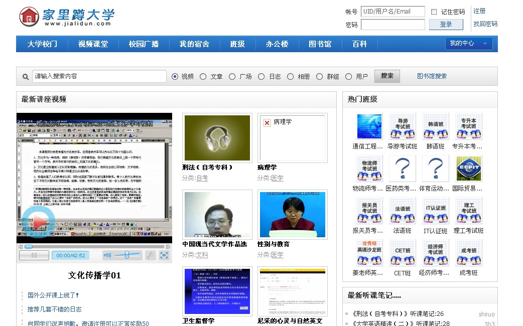Open the 韩语班 Korean class icon
Image resolution: width=523 pixels, height=326 pixels.
435,126
